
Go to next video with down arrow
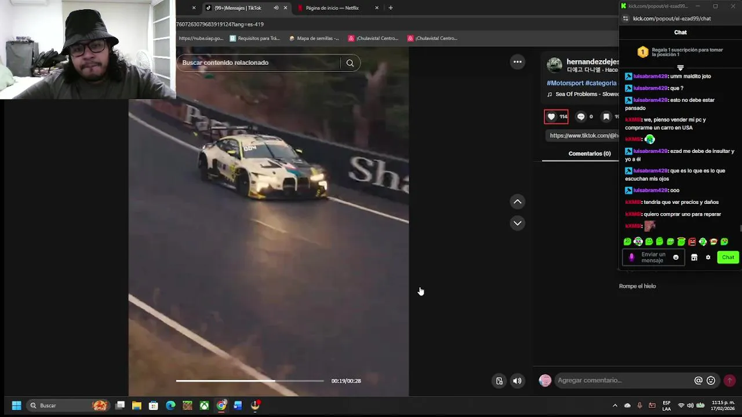(x=518, y=223)
